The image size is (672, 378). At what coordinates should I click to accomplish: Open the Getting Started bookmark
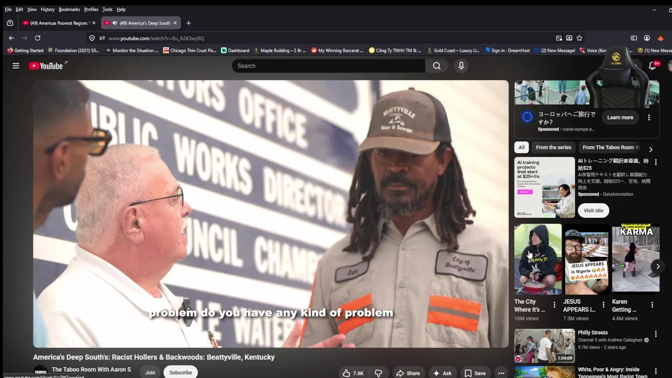click(x=25, y=50)
